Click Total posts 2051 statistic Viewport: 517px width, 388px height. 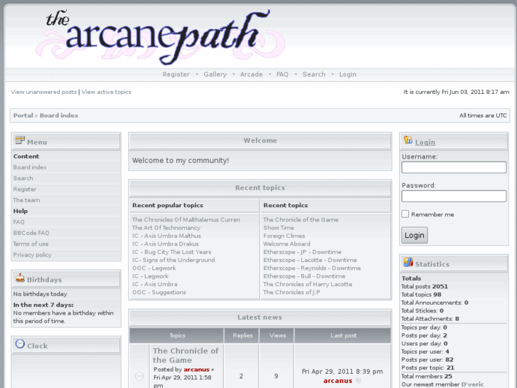(x=425, y=286)
